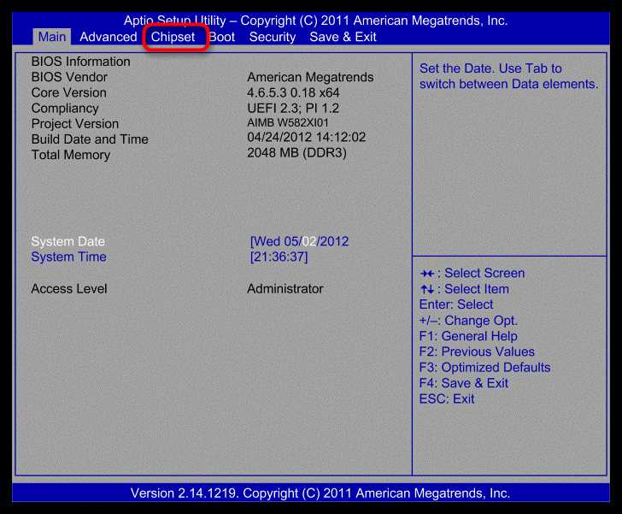Go to the Security tab
The height and width of the screenshot is (514, 622).
click(x=273, y=37)
